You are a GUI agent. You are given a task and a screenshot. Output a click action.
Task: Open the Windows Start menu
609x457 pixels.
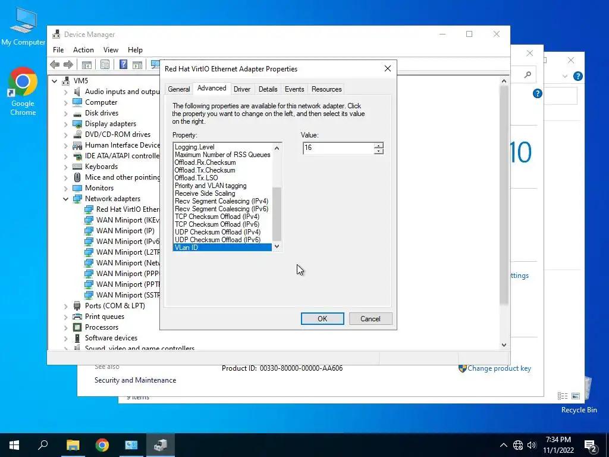(14, 445)
